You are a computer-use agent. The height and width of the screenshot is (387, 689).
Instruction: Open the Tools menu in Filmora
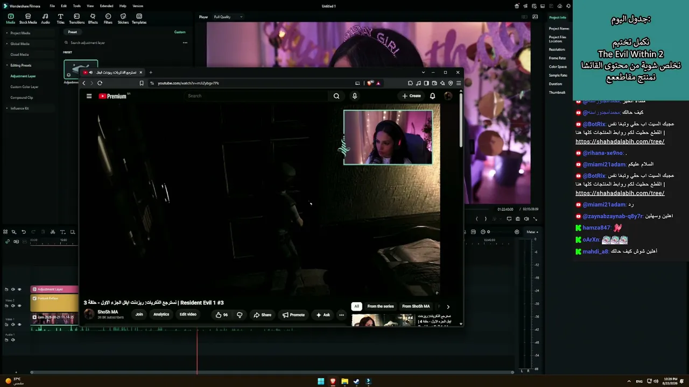(77, 6)
